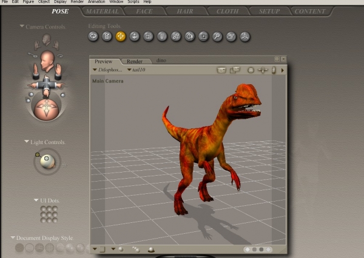This screenshot has height=258, width=364.
Task: Click the mini move-arrows camera control
Action: 263,70
